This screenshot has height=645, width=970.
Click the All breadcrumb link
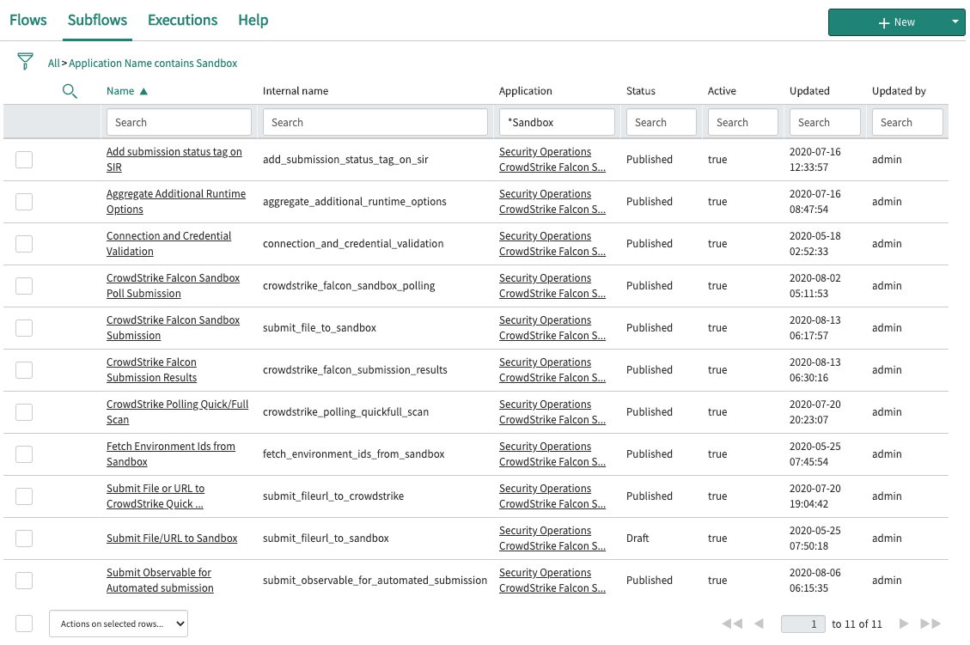pyautogui.click(x=54, y=63)
